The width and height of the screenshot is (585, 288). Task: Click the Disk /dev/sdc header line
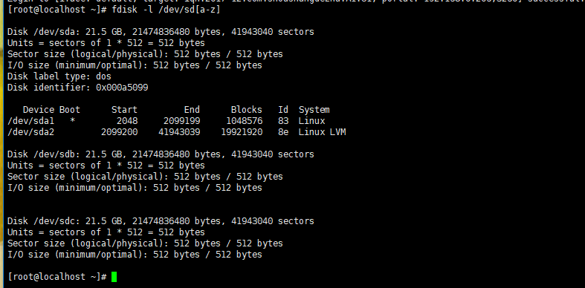tap(161, 221)
